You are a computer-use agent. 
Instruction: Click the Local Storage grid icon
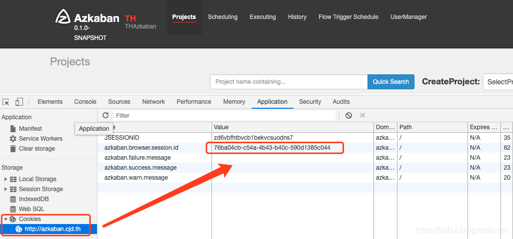pyautogui.click(x=13, y=179)
